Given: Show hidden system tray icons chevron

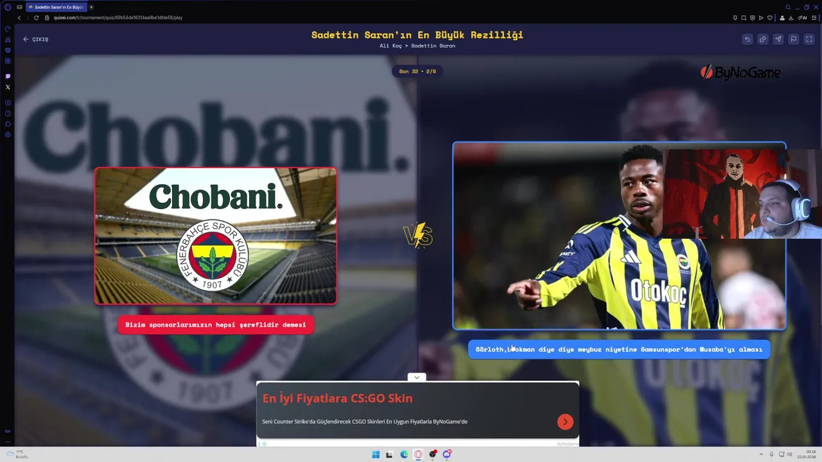Looking at the screenshot, I should (761, 454).
